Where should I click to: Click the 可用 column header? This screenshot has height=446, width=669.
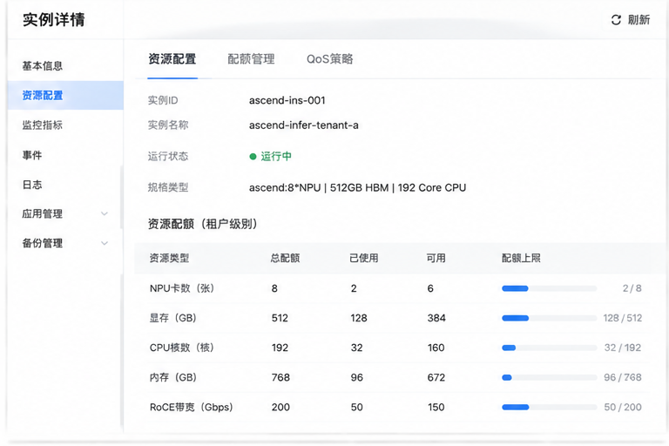tap(436, 258)
